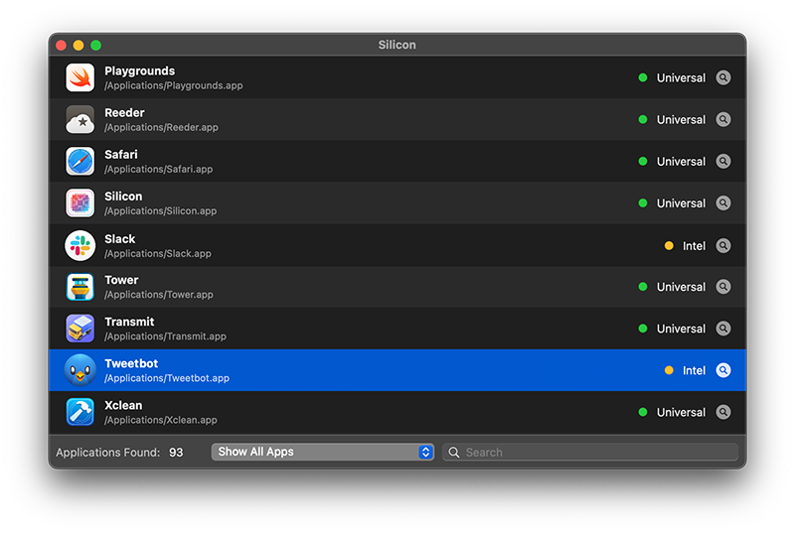Reveal Reeder with its magnifier button

point(723,119)
